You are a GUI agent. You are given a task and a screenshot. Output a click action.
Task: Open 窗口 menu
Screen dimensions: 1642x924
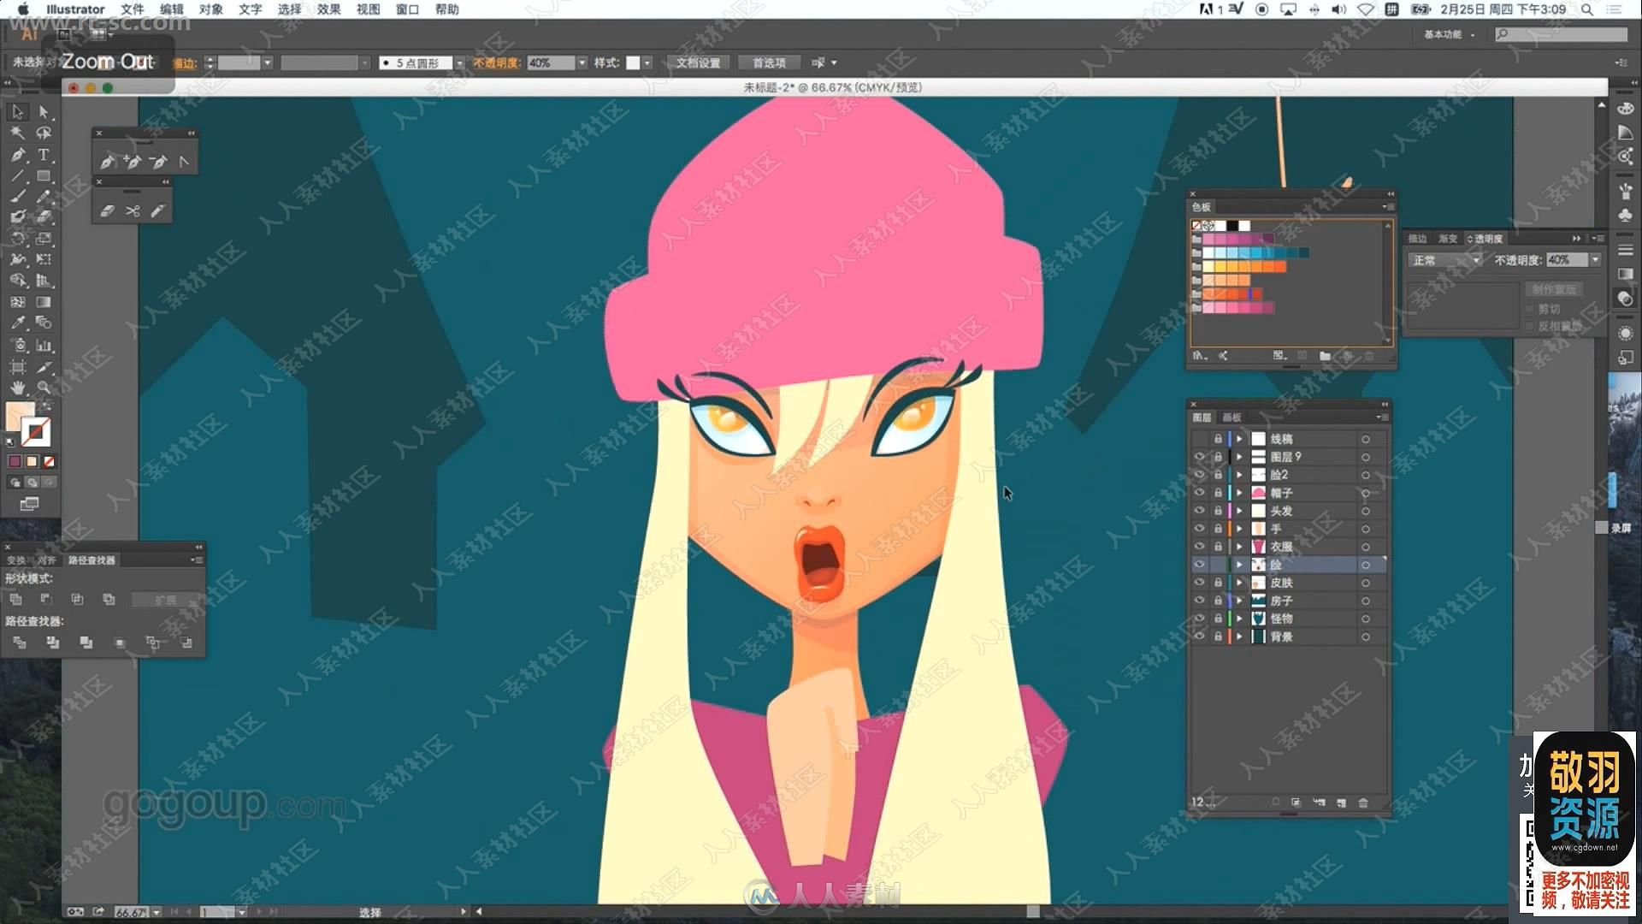coord(407,9)
